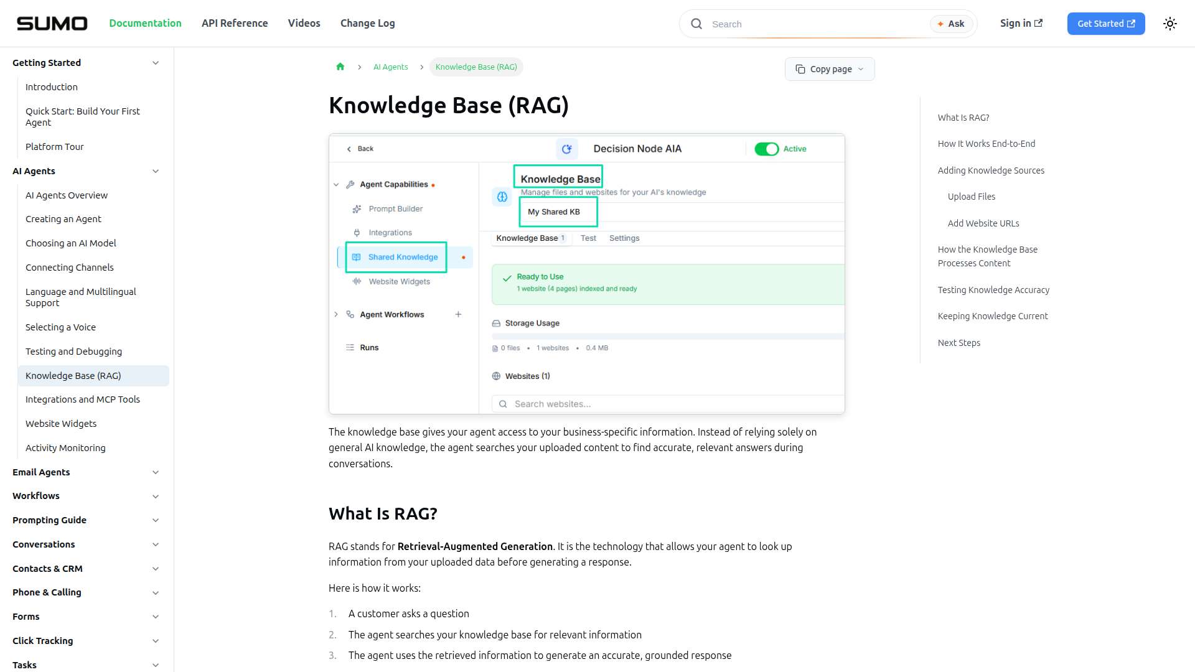Jump to How It Works End-to-End
This screenshot has height=672, width=1195.
pos(986,144)
